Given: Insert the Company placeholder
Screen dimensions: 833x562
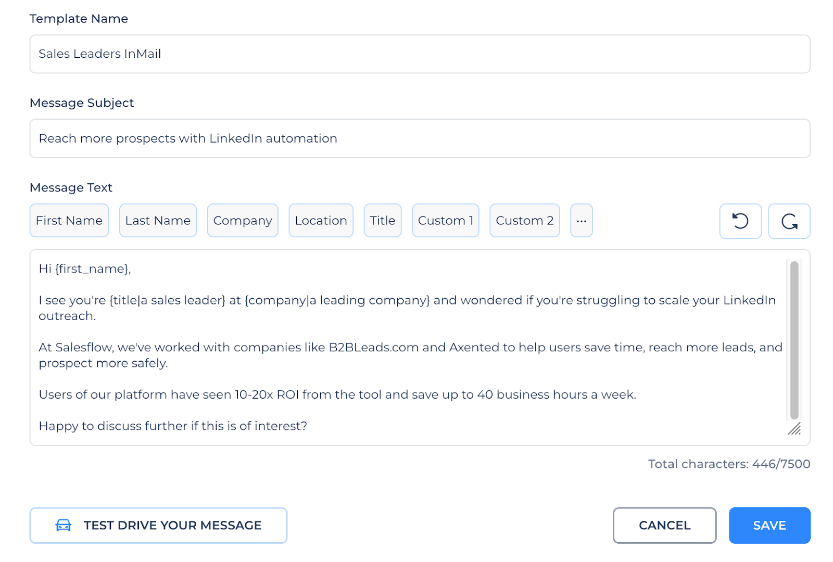Looking at the screenshot, I should click(x=243, y=221).
